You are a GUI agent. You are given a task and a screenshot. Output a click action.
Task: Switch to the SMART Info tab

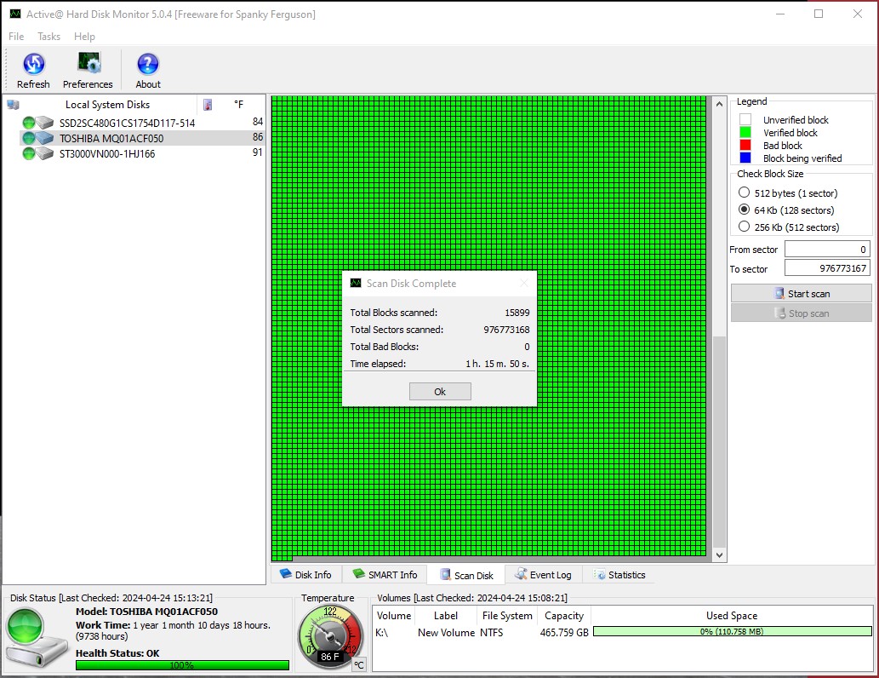385,575
